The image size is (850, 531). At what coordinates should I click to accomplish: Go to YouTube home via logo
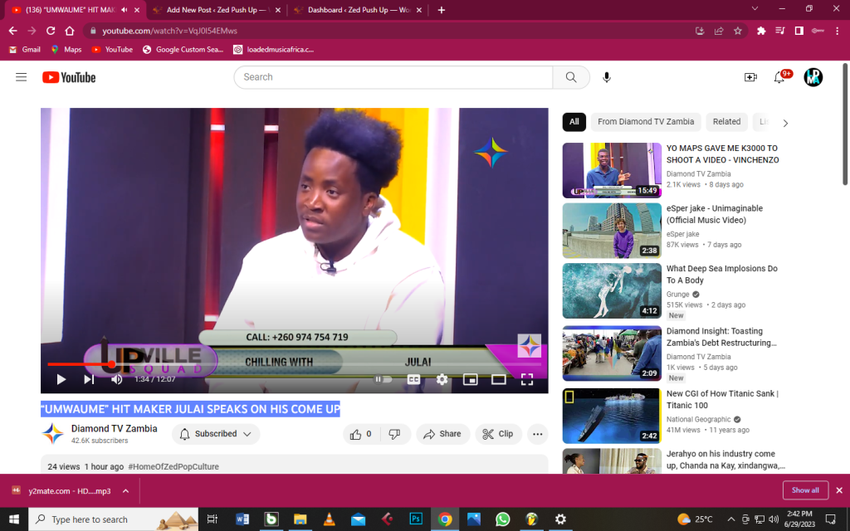click(69, 77)
